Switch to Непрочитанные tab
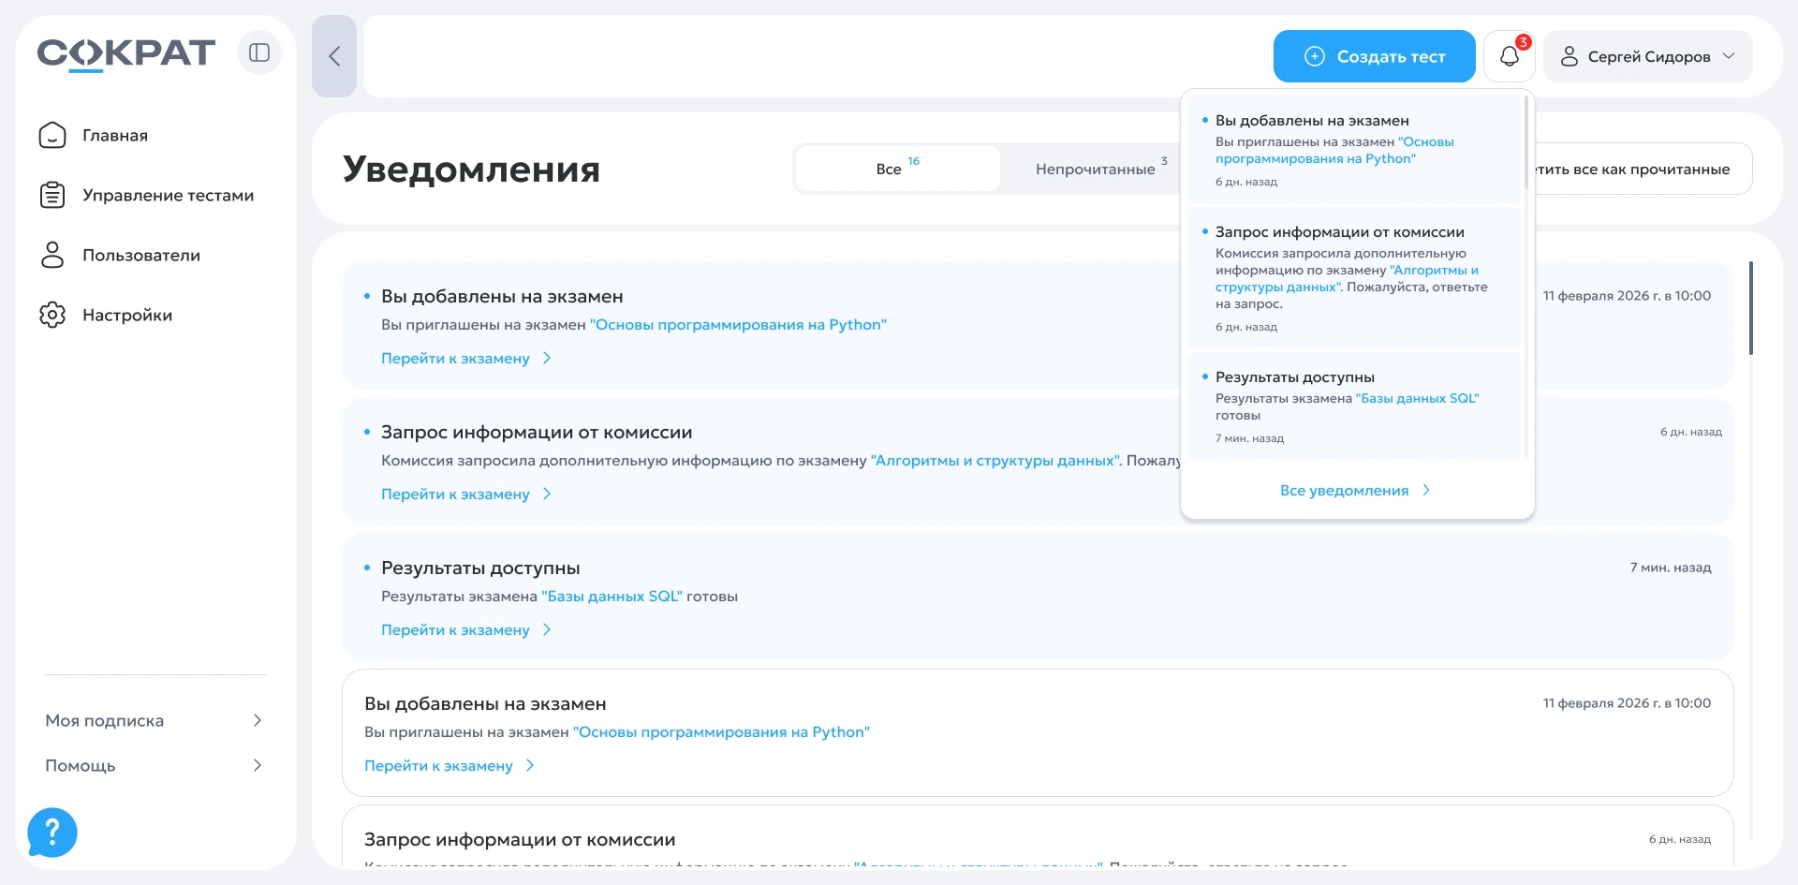Image resolution: width=1798 pixels, height=885 pixels. (x=1095, y=169)
